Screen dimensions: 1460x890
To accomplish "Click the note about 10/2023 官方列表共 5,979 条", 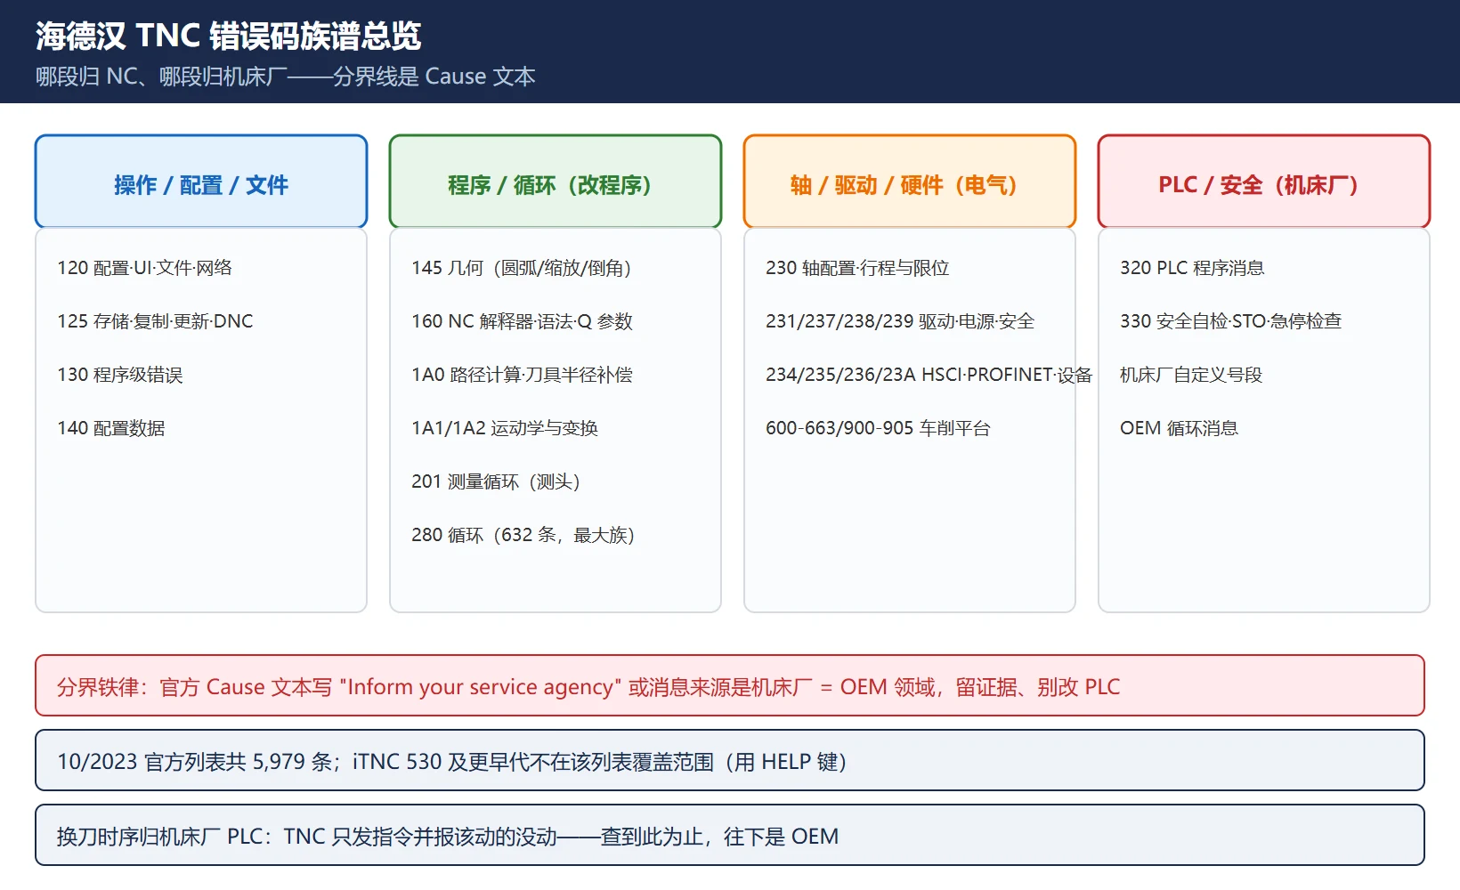I will (730, 760).
